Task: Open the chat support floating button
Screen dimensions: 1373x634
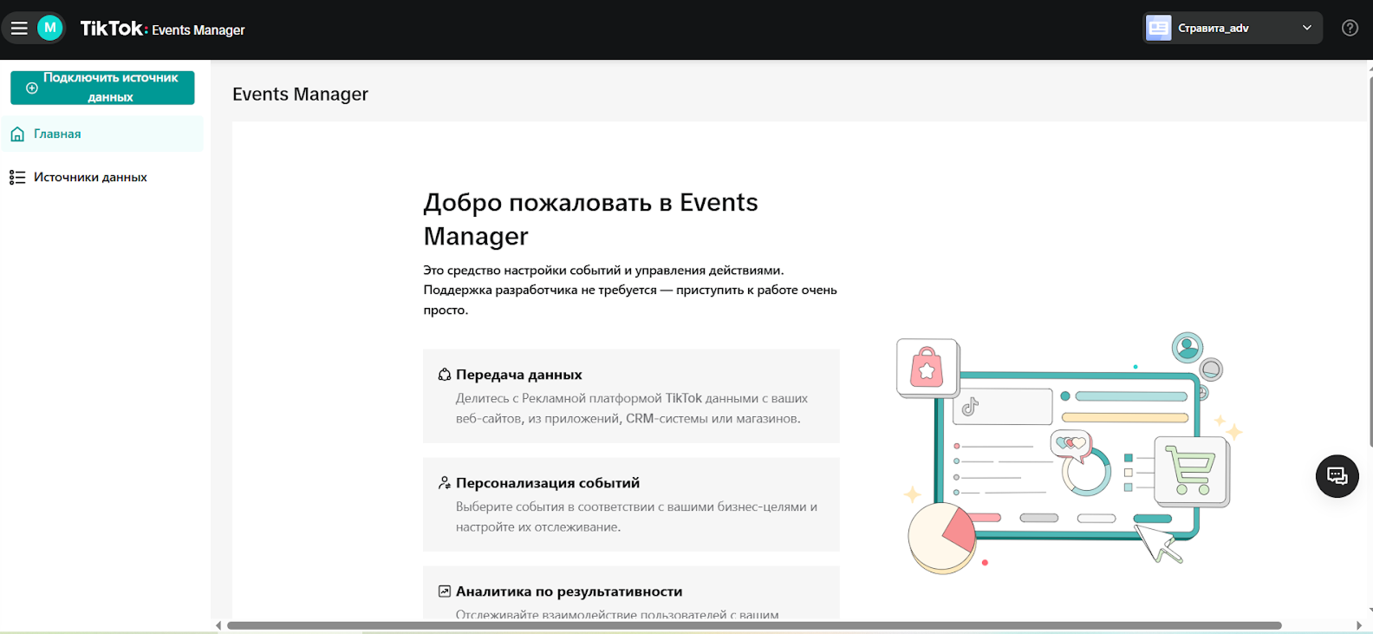Action: (1337, 476)
